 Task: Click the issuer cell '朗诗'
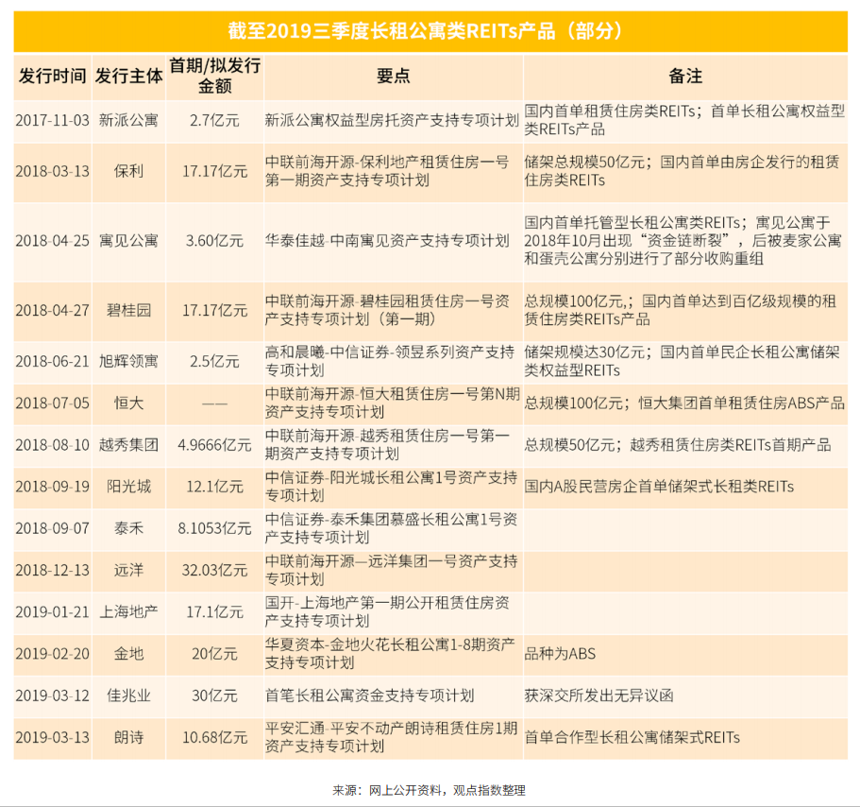(129, 737)
